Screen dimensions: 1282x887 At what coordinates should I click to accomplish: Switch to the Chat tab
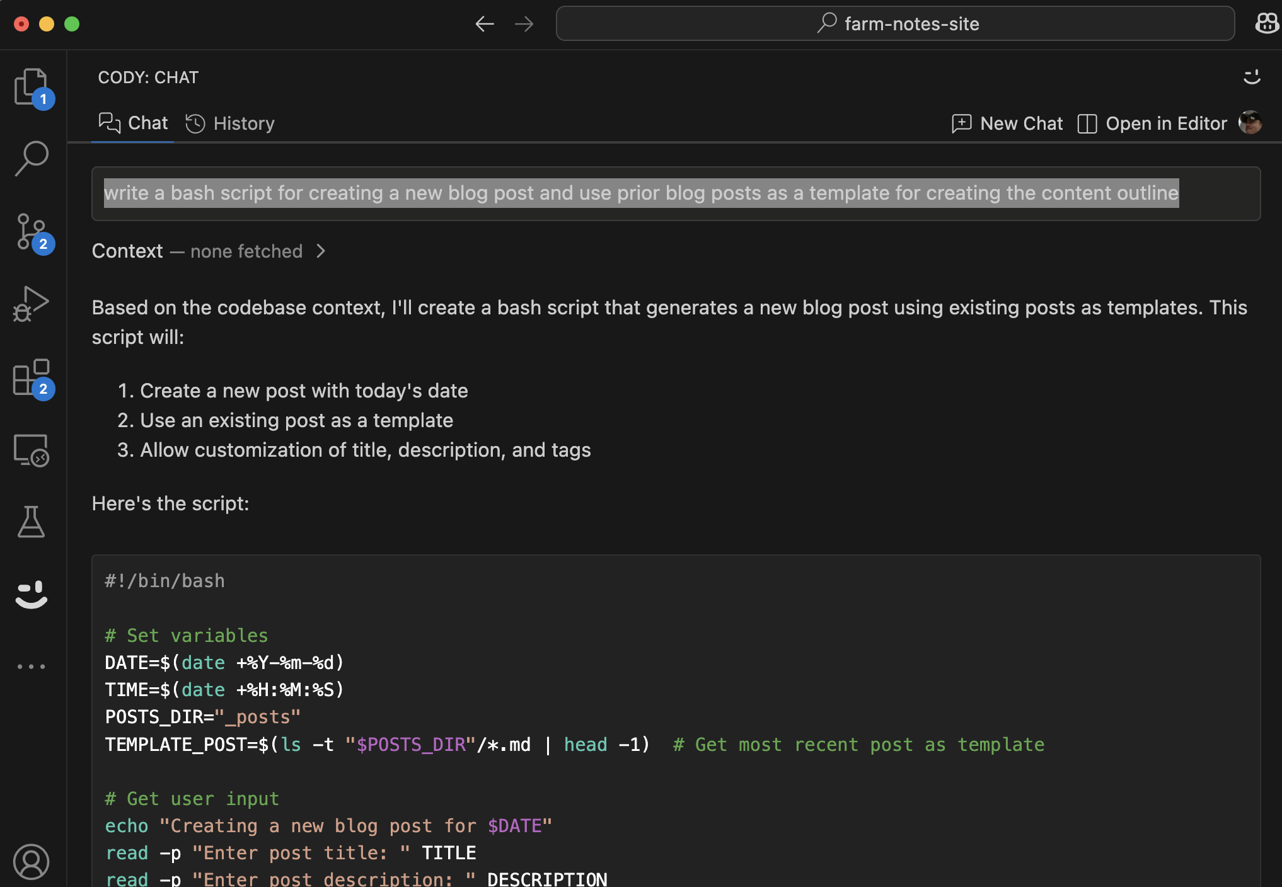click(133, 123)
